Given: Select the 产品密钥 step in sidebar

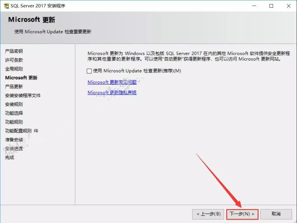Looking at the screenshot, I should 14,51.
